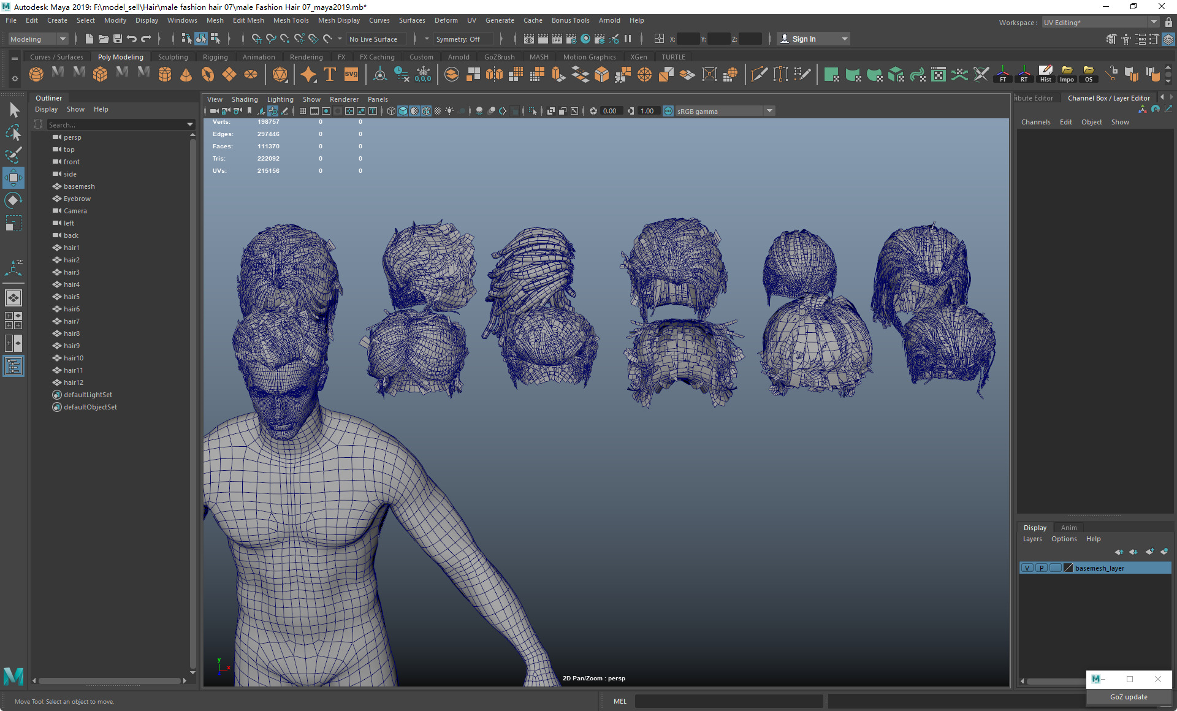Open the Outliner search filter dropdown arrow
The width and height of the screenshot is (1177, 711).
pyautogui.click(x=190, y=125)
